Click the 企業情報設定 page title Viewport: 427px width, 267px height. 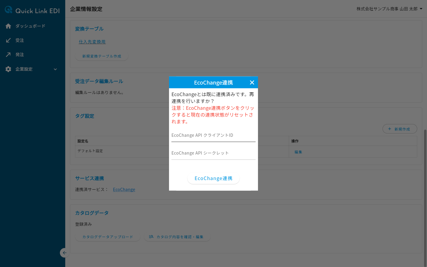(x=86, y=9)
